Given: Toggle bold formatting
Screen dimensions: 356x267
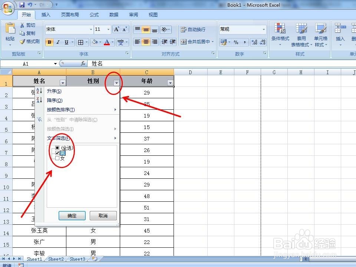Looking at the screenshot, I should (x=49, y=42).
